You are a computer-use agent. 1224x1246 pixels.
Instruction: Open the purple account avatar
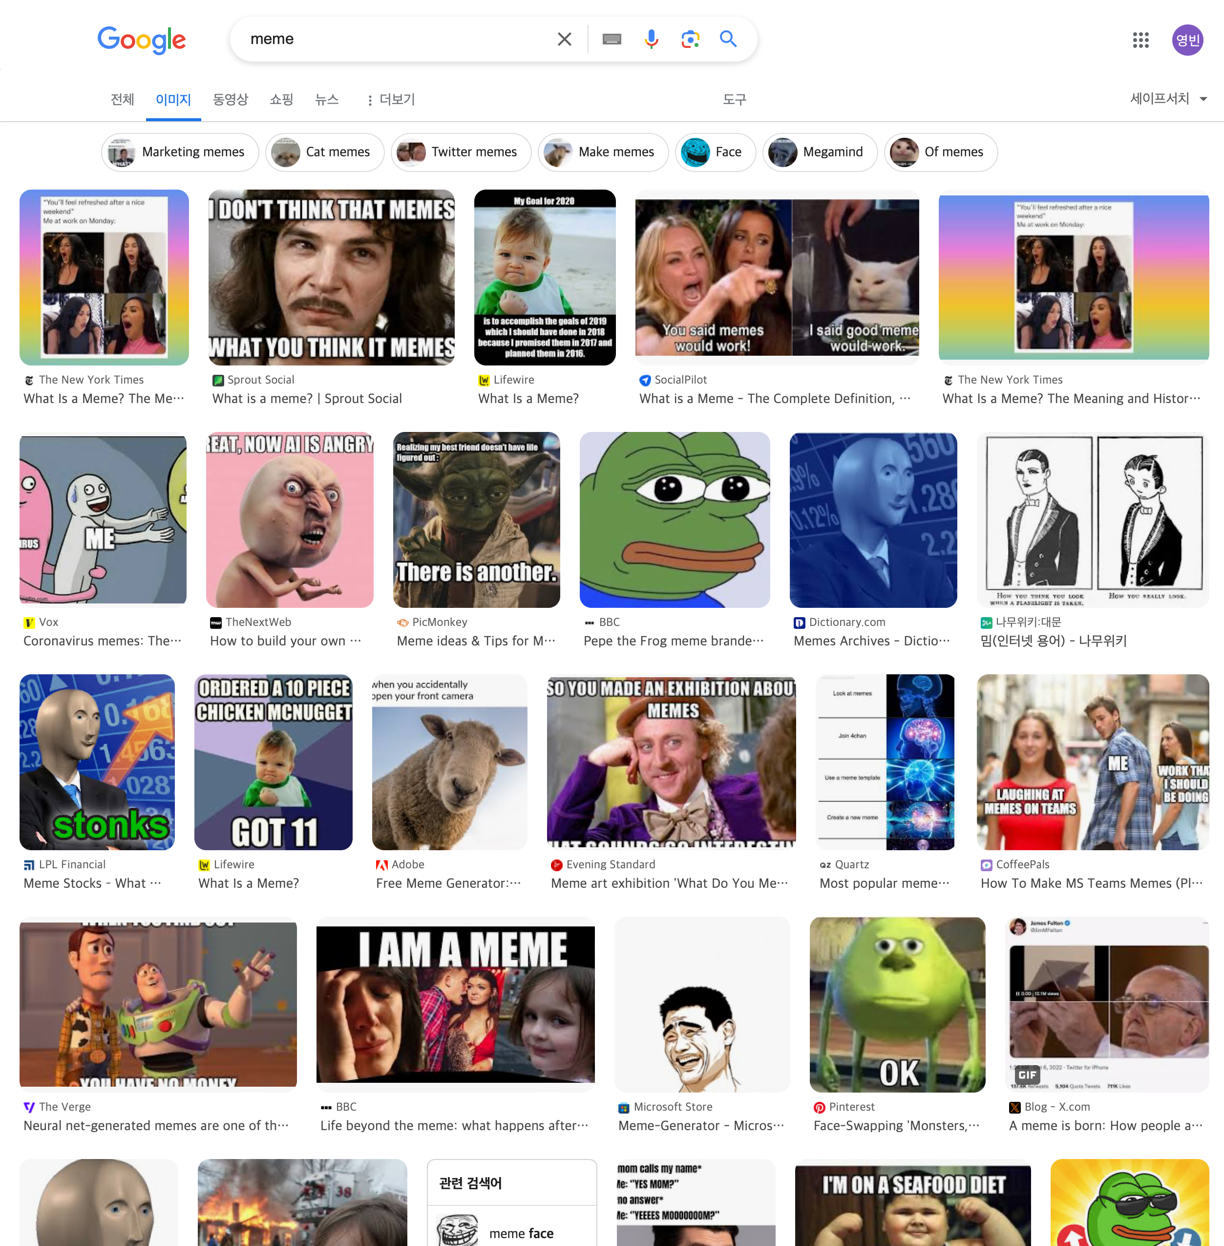point(1187,40)
